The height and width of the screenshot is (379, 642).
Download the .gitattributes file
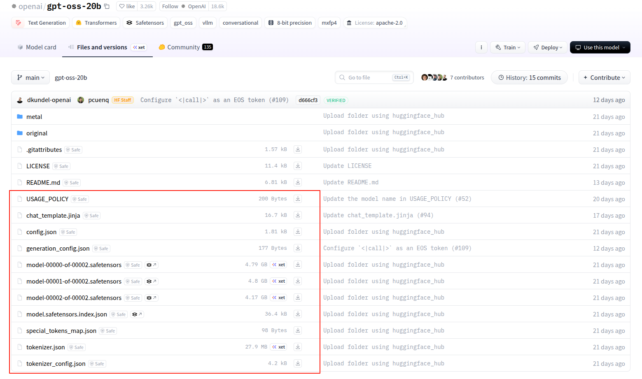click(298, 149)
